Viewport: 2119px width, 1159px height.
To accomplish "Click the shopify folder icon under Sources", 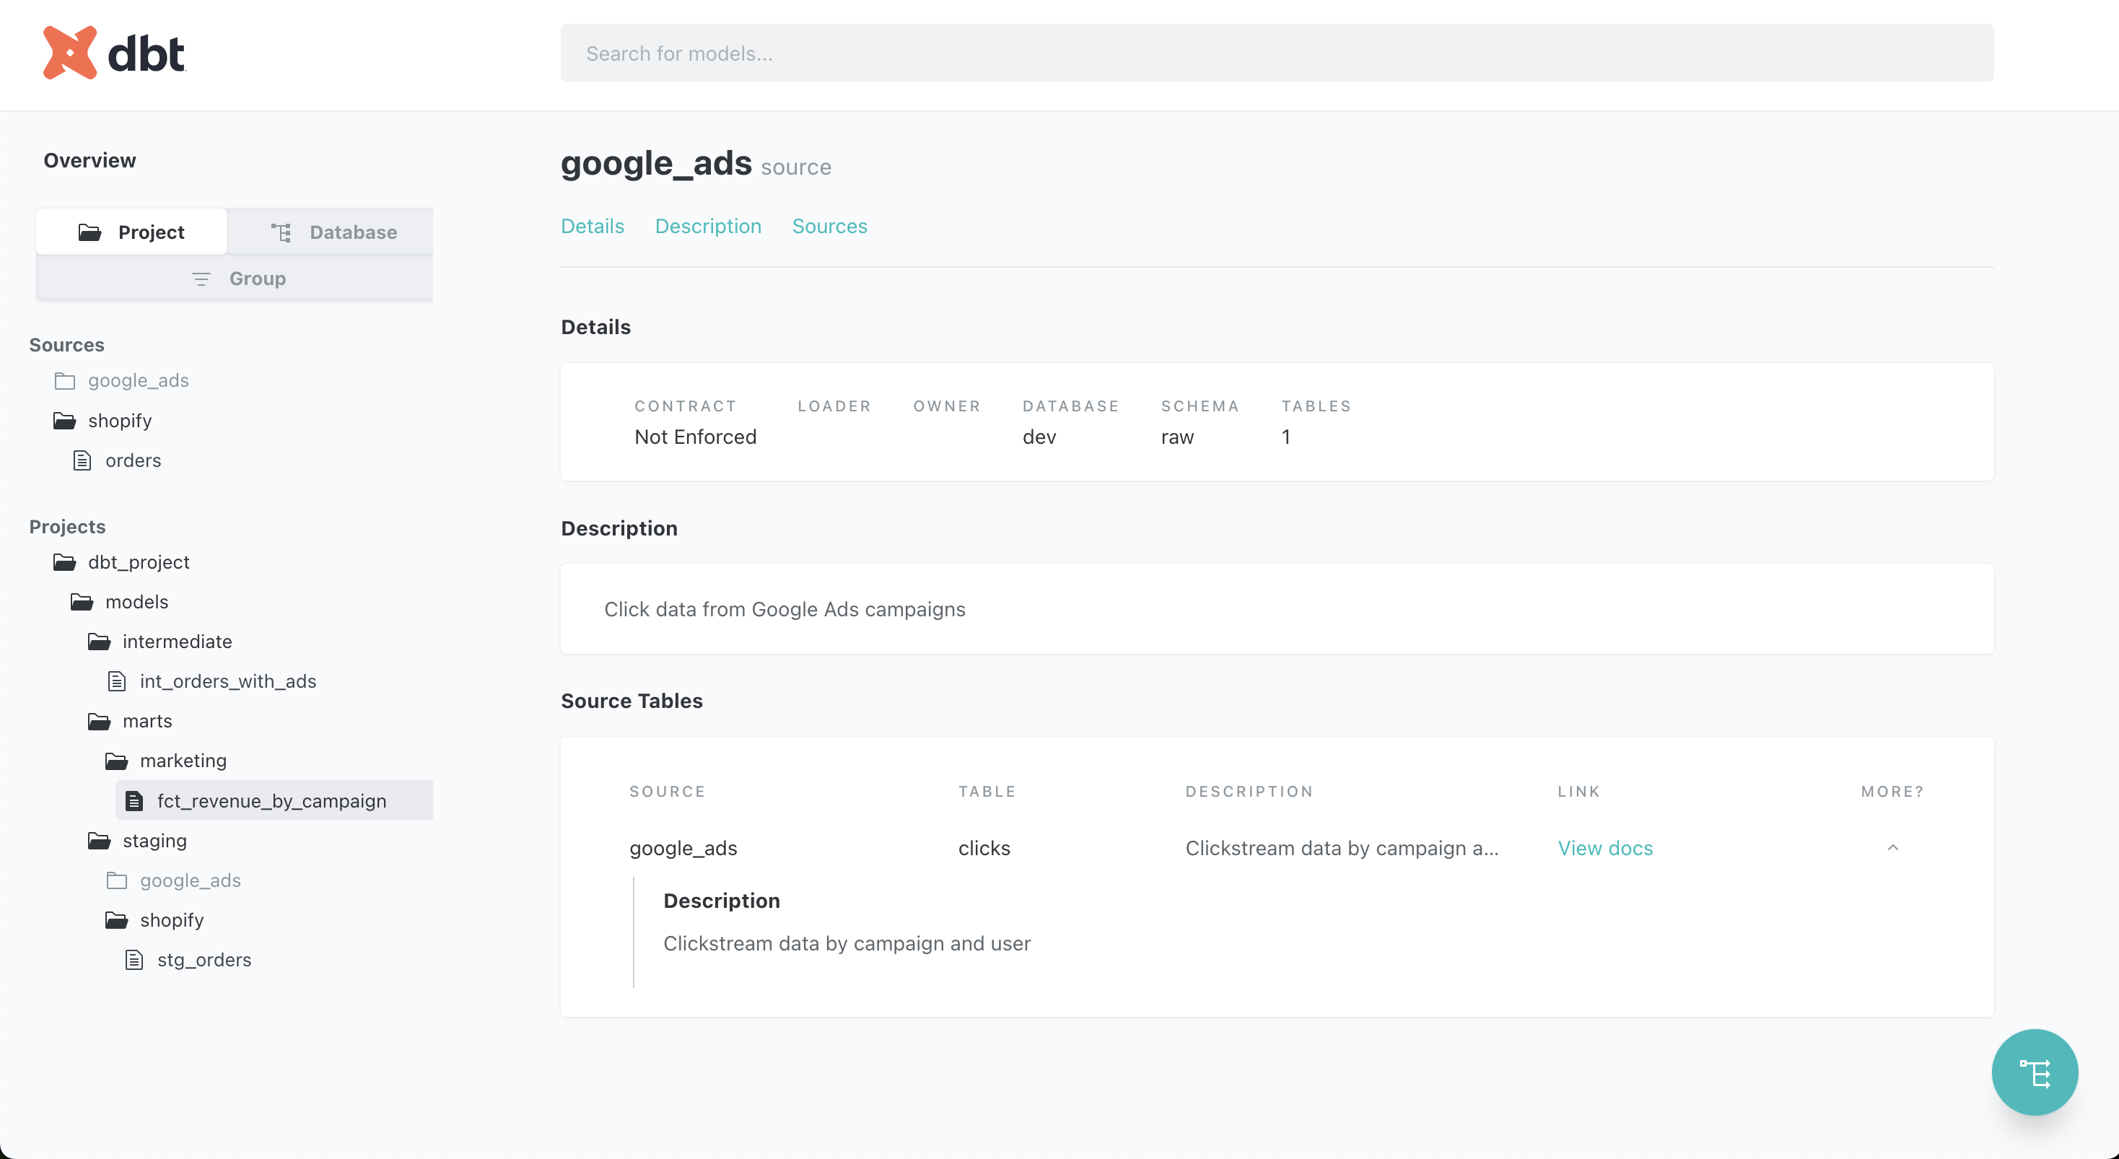I will pyautogui.click(x=64, y=420).
